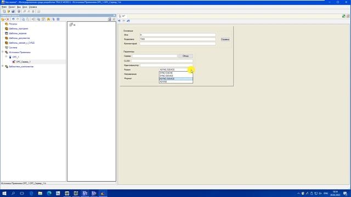Click the save project diskette icon
The image size is (351, 197).
point(13,11)
